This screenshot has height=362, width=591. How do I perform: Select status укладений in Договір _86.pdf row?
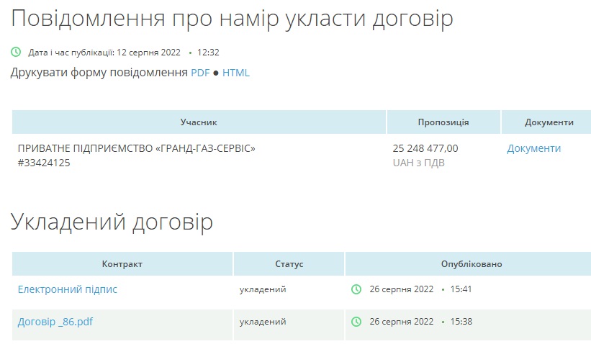[x=263, y=322]
